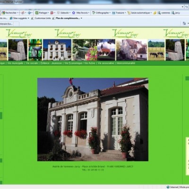Expand Plus de compléments dropdown
Image resolution: width=189 pixels, height=189 pixels.
[x=81, y=18]
